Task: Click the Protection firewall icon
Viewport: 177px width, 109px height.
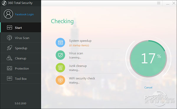Action: (x=9, y=68)
